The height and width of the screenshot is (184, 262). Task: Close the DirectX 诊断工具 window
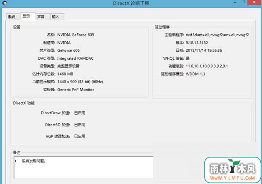click(255, 2)
